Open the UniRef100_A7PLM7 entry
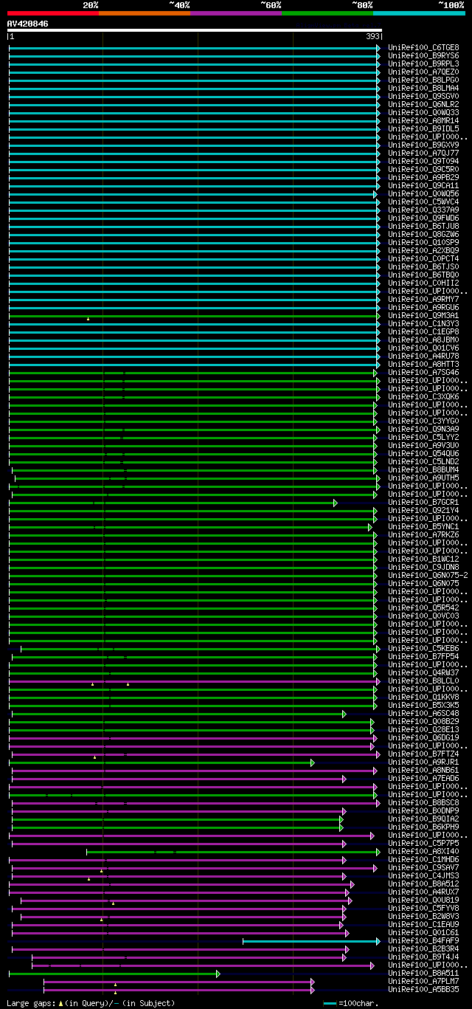This screenshot has height=1009, width=472. pyautogui.click(x=423, y=981)
